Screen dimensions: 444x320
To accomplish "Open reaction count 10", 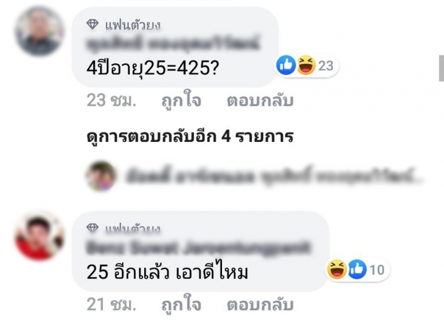I will (377, 270).
